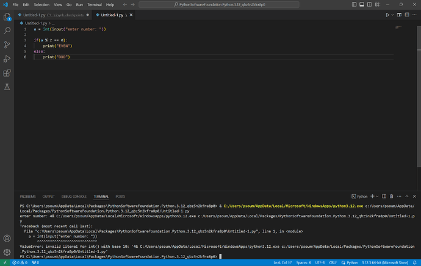Viewport: 421px width, 266px height.
Task: Open the Run menu
Action: click(x=79, y=4)
